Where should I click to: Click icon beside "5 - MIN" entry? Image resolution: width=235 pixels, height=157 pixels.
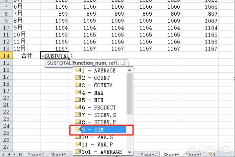(x=78, y=100)
